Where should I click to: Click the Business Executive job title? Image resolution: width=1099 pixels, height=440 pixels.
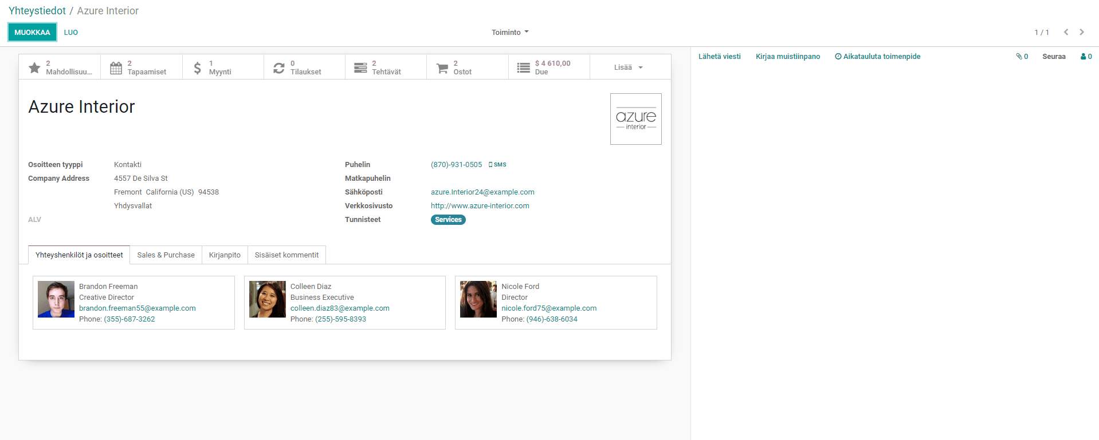[322, 298]
